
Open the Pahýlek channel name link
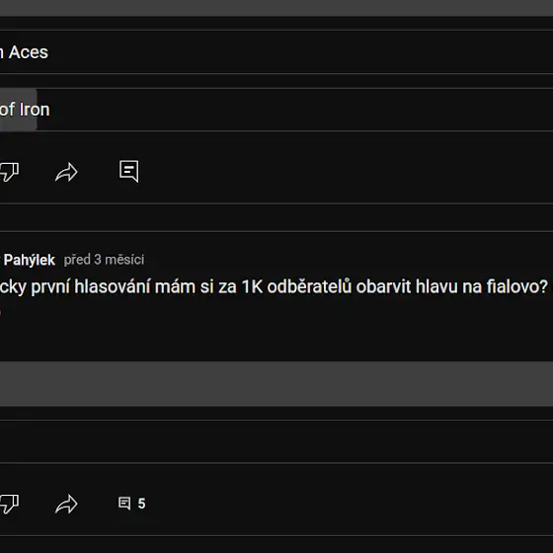click(30, 261)
